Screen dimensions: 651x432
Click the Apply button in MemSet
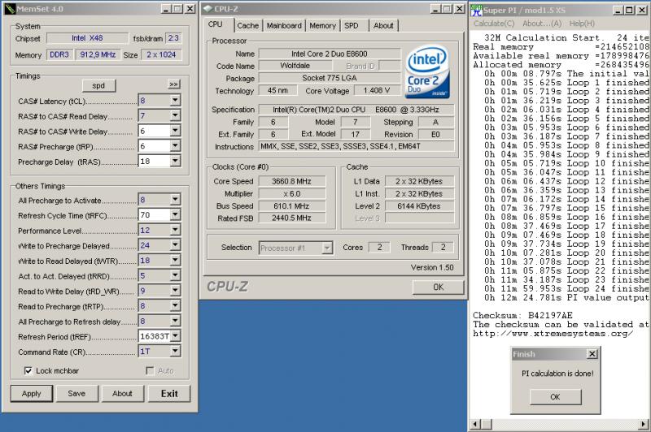click(32, 394)
